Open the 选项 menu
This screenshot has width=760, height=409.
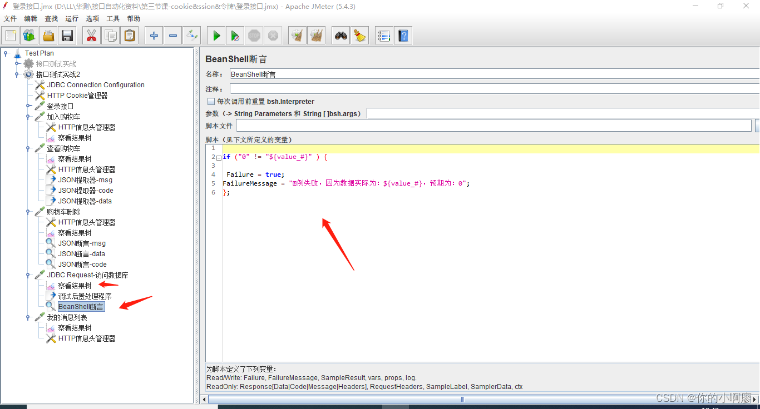pyautogui.click(x=92, y=18)
